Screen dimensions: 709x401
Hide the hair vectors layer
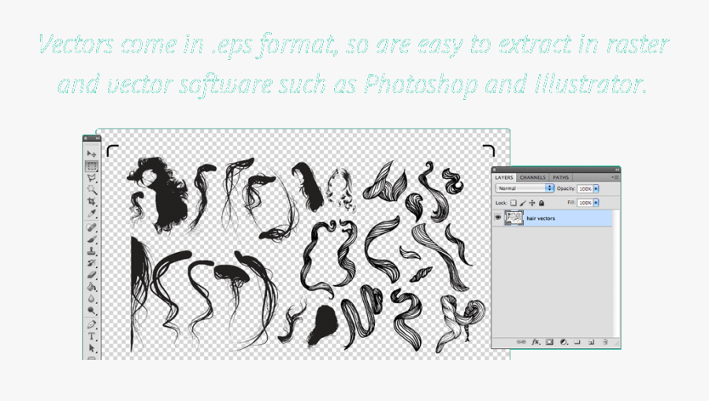(498, 217)
